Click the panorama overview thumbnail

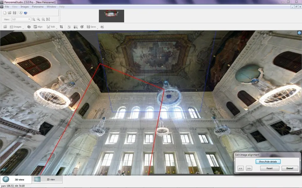tap(111, 16)
